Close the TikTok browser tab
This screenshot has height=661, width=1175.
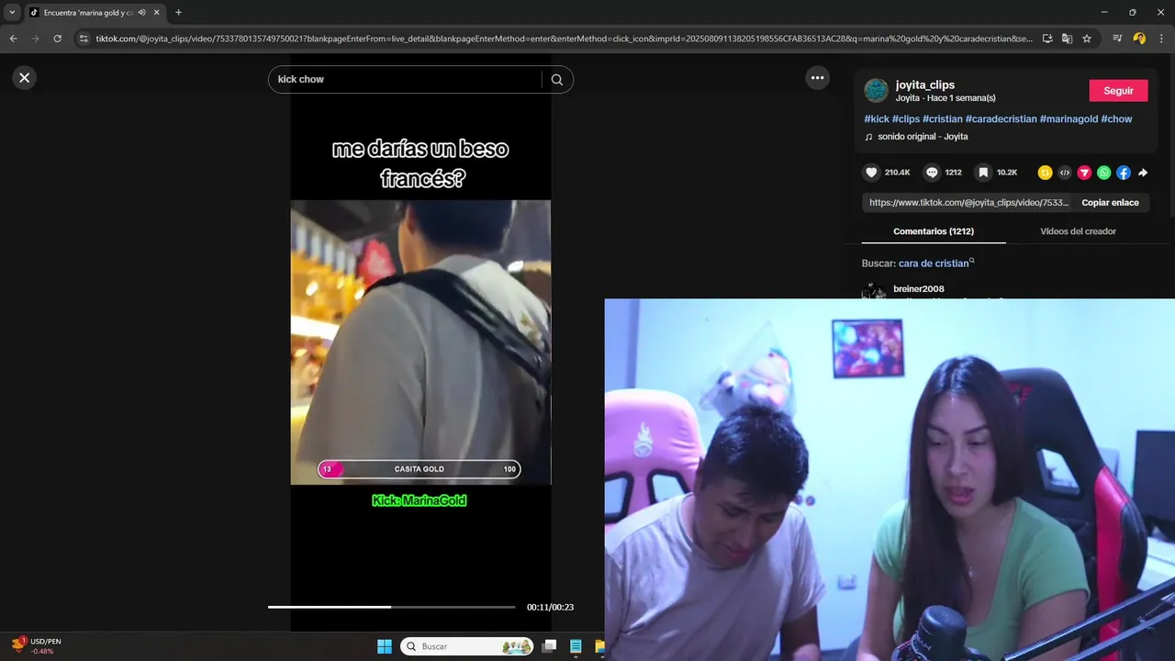[156, 13]
